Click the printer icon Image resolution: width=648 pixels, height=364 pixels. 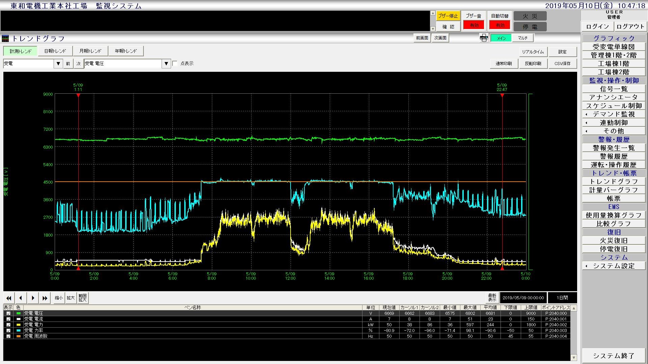click(x=484, y=38)
